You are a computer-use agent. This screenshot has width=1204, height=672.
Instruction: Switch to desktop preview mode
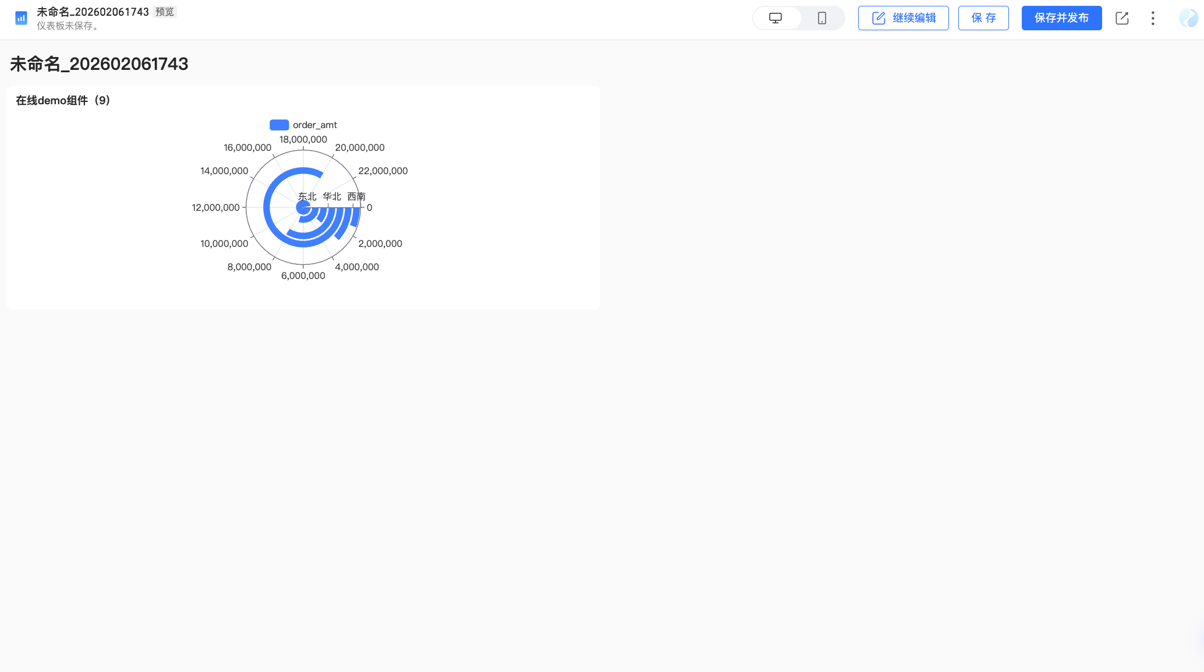775,18
